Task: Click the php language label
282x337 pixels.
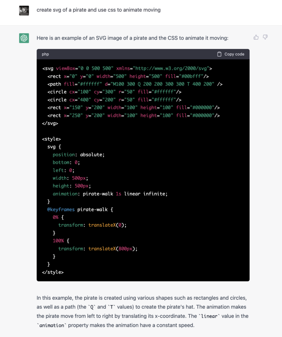Action: [45, 54]
